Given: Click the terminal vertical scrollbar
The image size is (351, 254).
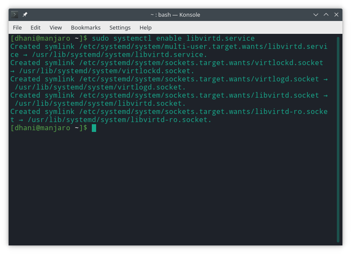Looking at the screenshot, I should [338, 139].
